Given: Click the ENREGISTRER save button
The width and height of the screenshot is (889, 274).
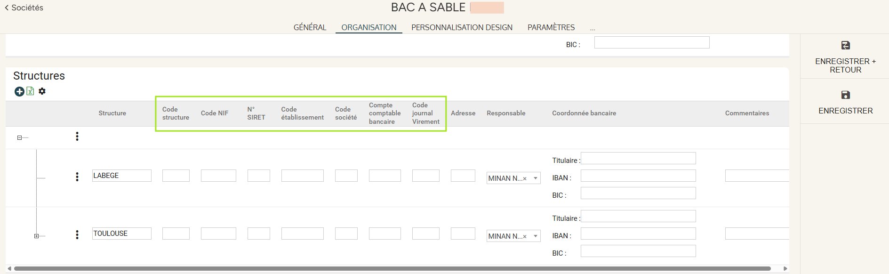Looking at the screenshot, I should (x=845, y=102).
